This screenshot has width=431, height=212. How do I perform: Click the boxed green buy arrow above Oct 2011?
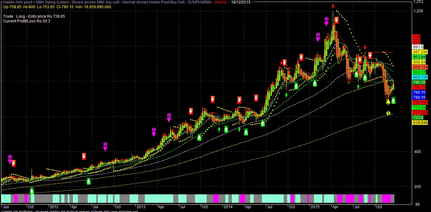click(32, 191)
